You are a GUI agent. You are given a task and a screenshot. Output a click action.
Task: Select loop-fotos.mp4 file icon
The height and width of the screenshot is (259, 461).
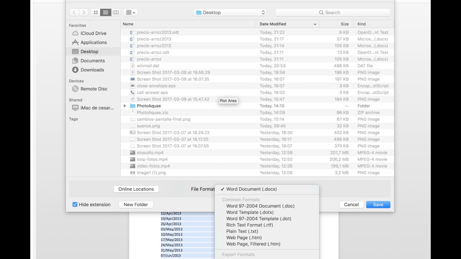coord(133,159)
